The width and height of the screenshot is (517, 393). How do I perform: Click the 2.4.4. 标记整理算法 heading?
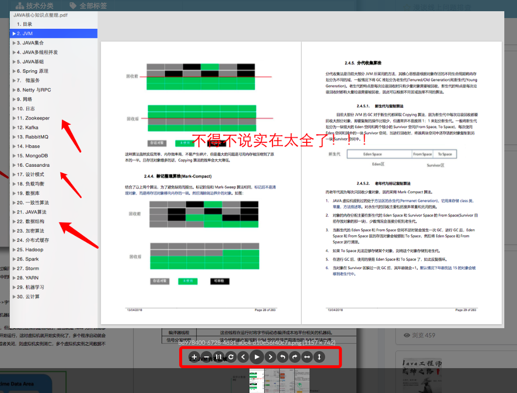point(178,176)
